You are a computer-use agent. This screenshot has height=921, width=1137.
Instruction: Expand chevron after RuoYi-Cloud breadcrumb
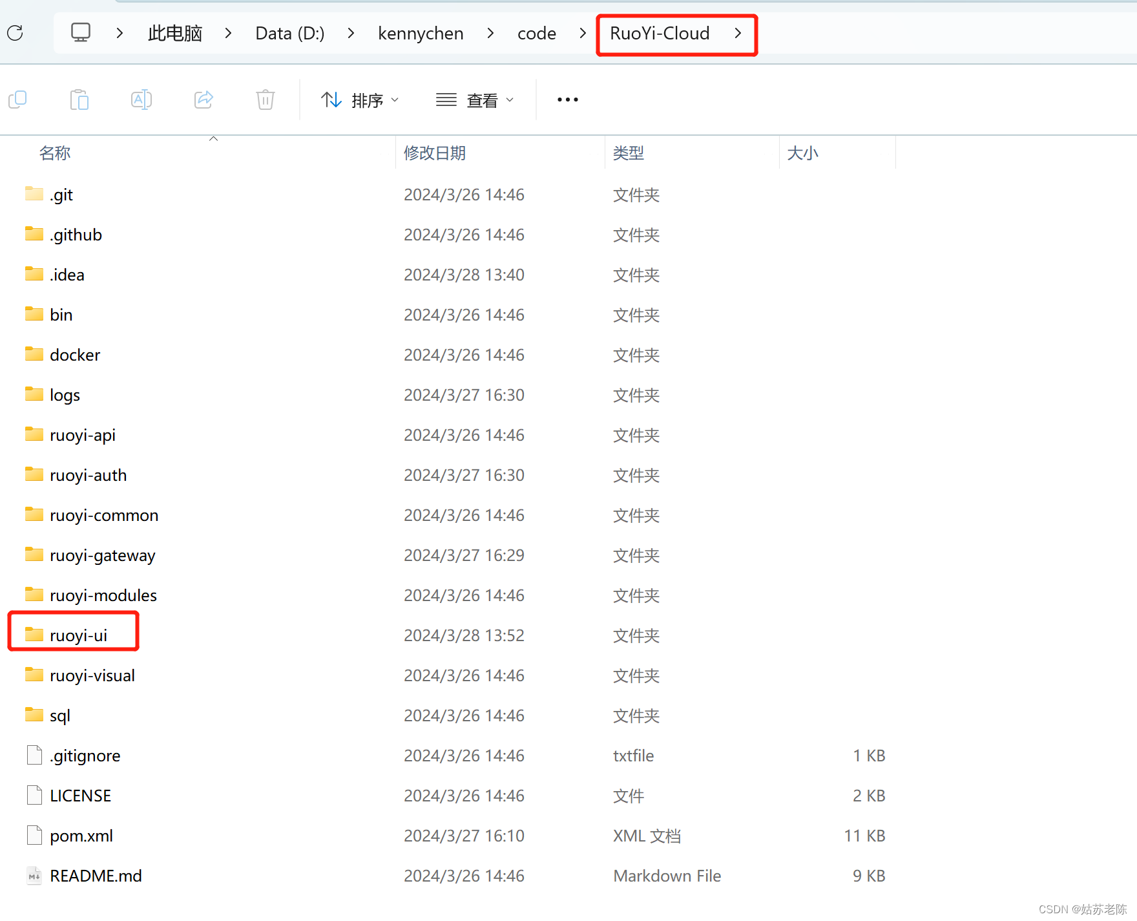[x=738, y=33]
